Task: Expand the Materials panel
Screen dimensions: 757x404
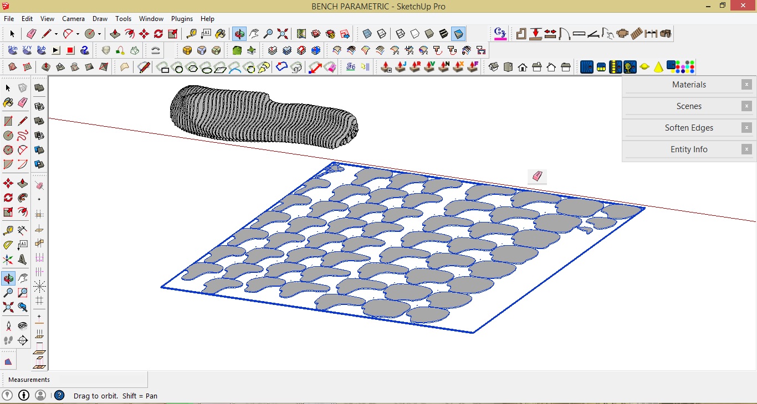Action: click(689, 84)
